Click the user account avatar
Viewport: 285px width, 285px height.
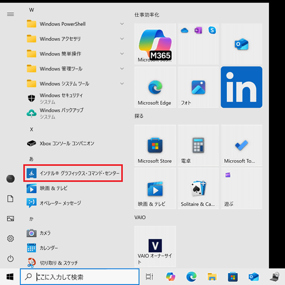click(x=10, y=179)
